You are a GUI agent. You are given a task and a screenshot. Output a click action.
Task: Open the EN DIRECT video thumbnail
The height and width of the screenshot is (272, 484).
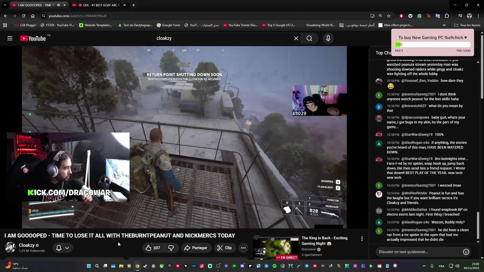pos(276,247)
